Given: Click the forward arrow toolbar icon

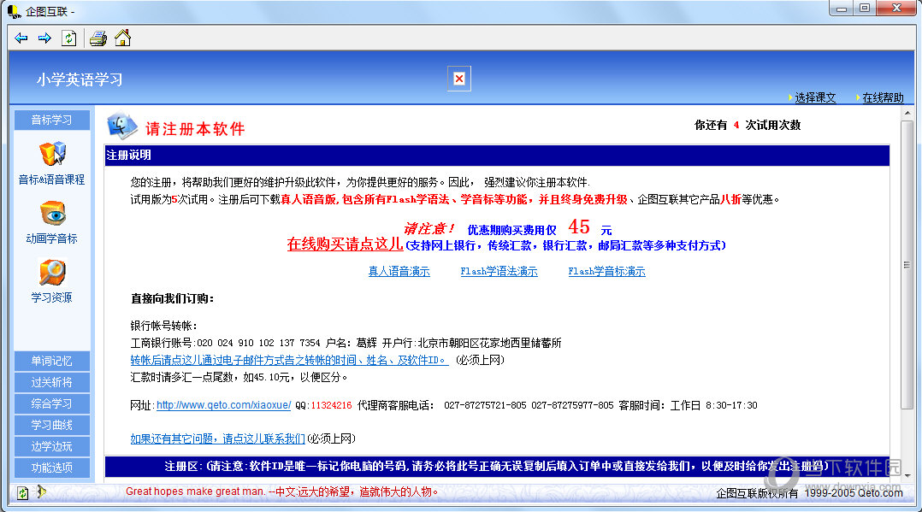Looking at the screenshot, I should point(44,38).
